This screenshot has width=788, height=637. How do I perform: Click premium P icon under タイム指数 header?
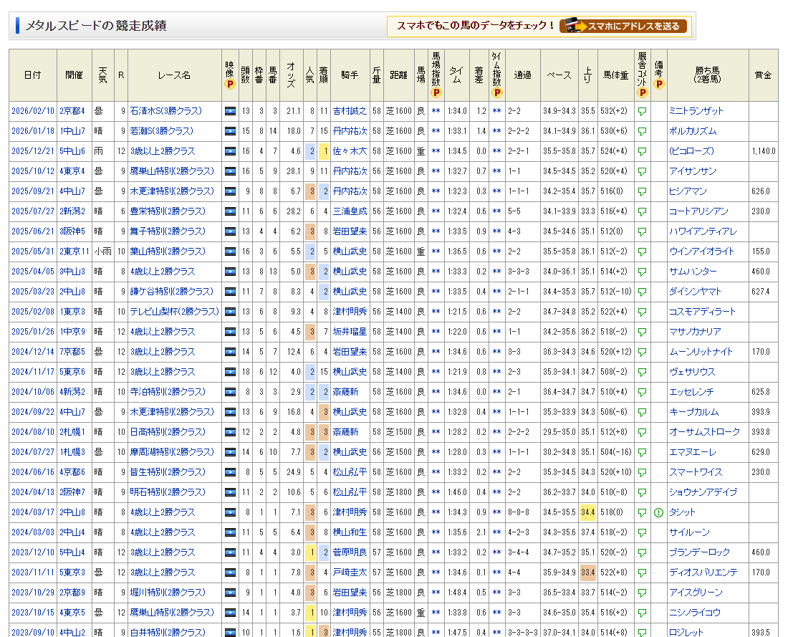496,92
